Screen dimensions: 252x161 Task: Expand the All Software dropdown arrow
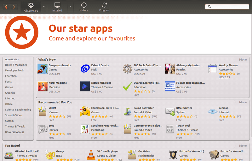coord(44,7)
